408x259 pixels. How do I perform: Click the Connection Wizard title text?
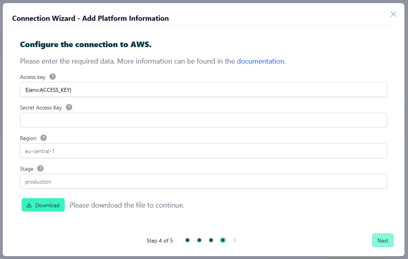pyautogui.click(x=91, y=18)
